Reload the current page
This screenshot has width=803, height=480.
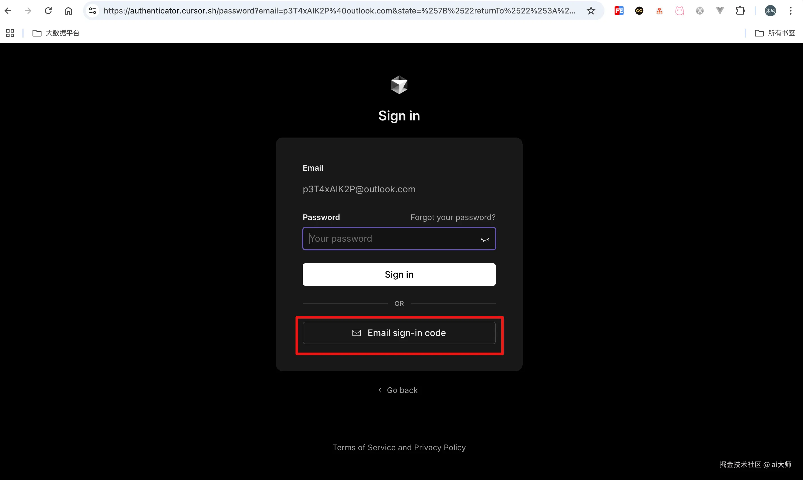point(48,11)
